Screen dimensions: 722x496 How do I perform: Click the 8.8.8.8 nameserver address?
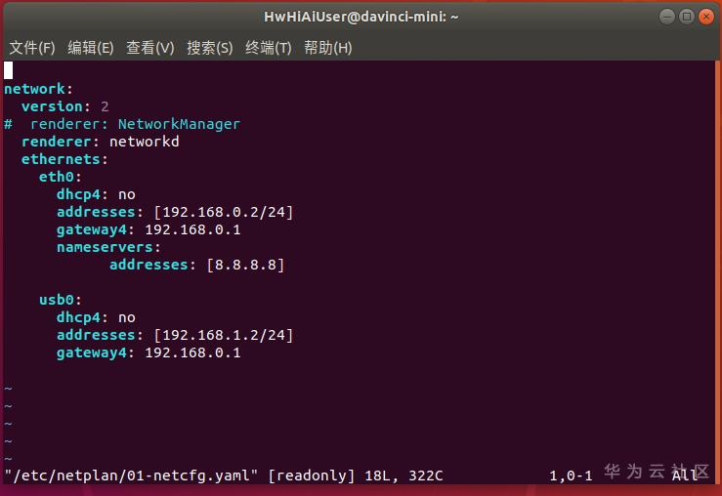[x=245, y=265]
